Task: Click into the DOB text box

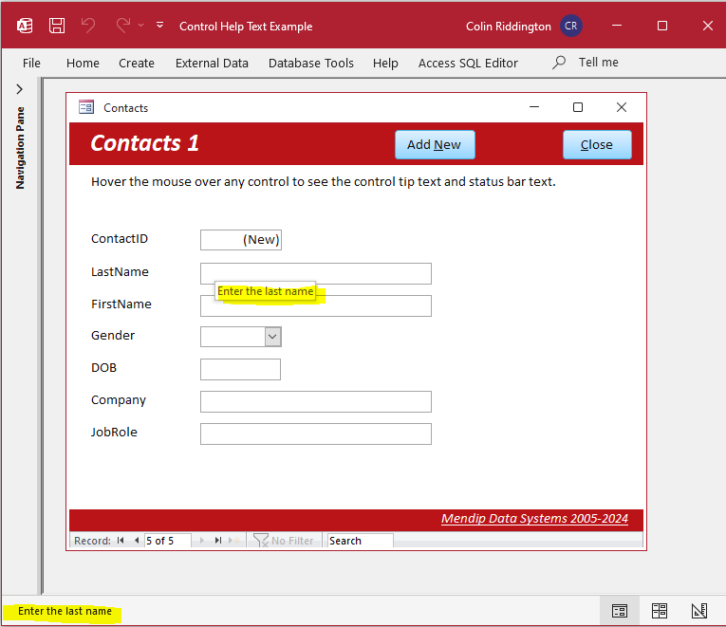Action: point(240,369)
